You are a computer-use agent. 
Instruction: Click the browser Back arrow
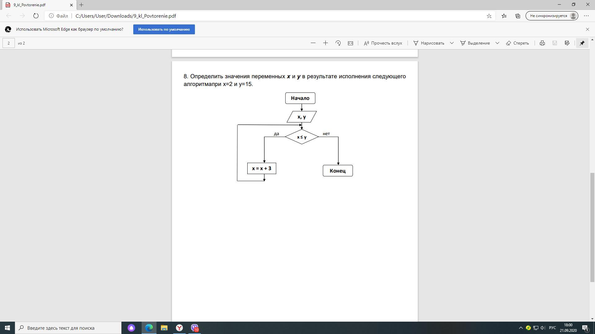pos(9,16)
